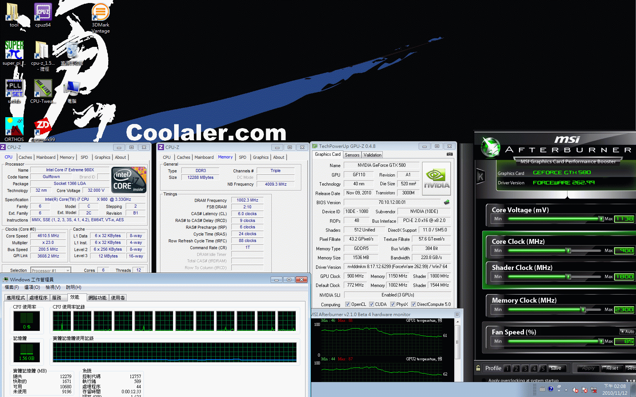Click the hardware monitor scrollbar up arrow

point(457,322)
